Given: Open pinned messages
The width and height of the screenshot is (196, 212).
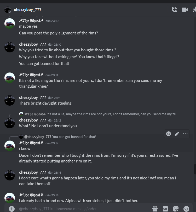Looking at the screenshot, I should point(194,10).
